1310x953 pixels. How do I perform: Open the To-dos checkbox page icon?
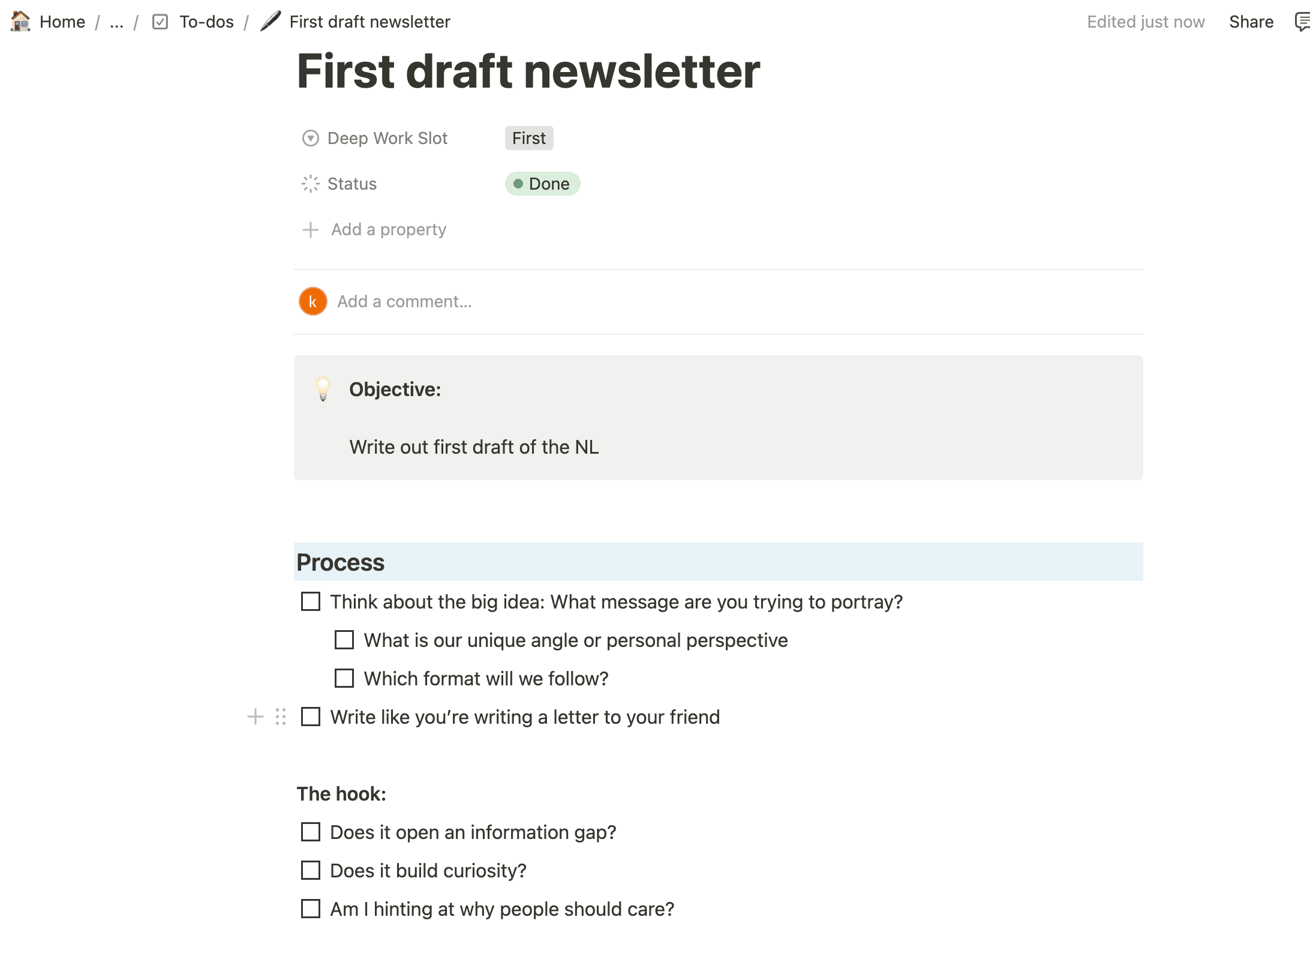(x=160, y=22)
